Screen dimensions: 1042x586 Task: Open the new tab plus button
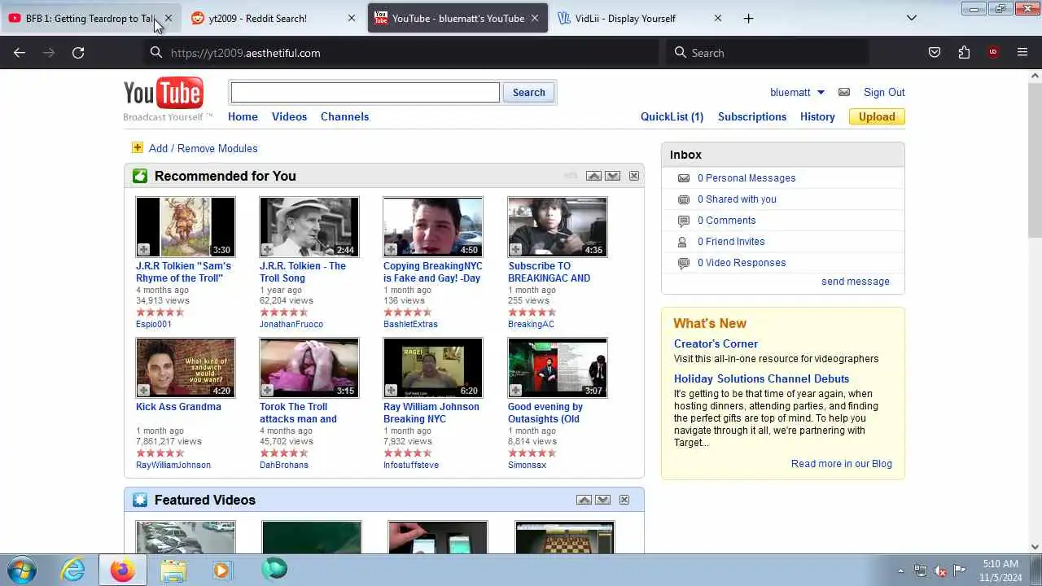click(748, 18)
